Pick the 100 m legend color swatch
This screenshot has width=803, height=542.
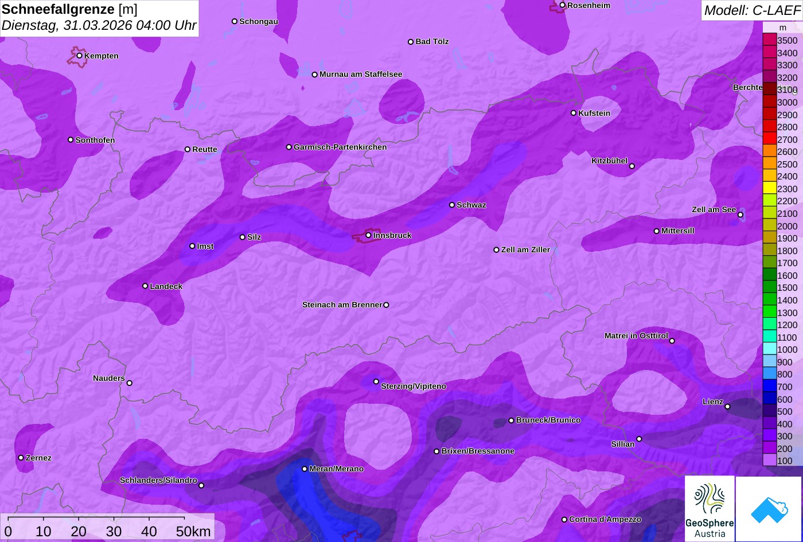coord(769,461)
